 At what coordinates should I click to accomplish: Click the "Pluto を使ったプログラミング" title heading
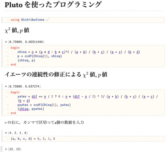pyautogui.click(x=53, y=5)
